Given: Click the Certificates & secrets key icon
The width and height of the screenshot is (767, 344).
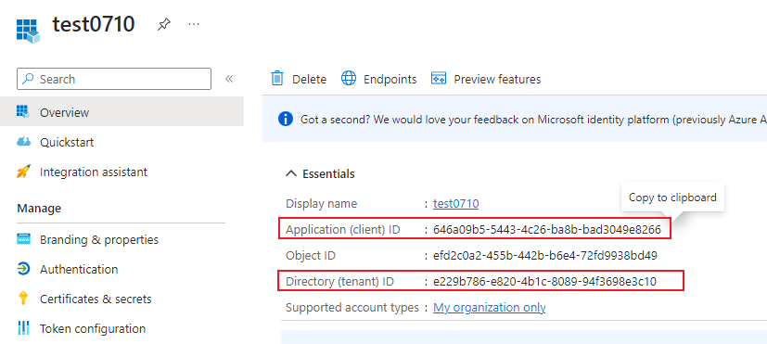Looking at the screenshot, I should (23, 299).
